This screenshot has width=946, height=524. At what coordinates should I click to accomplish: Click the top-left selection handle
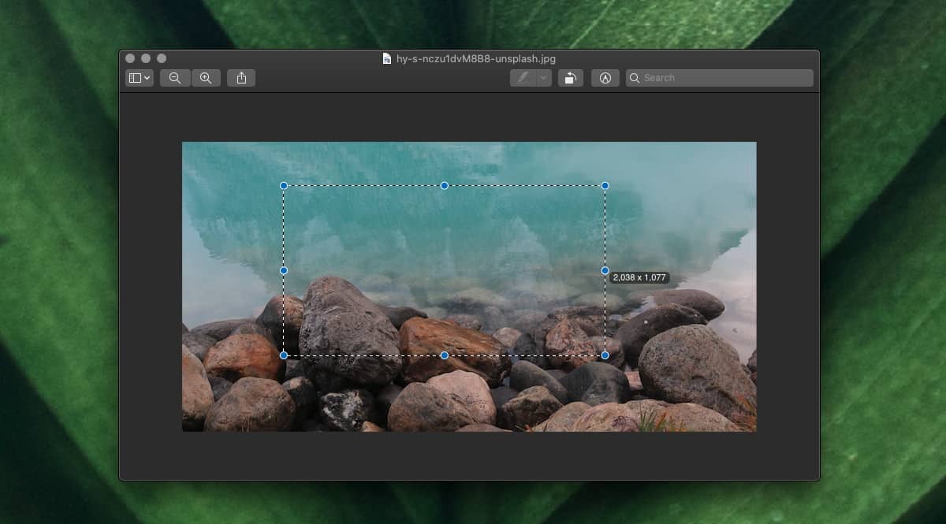coord(284,186)
